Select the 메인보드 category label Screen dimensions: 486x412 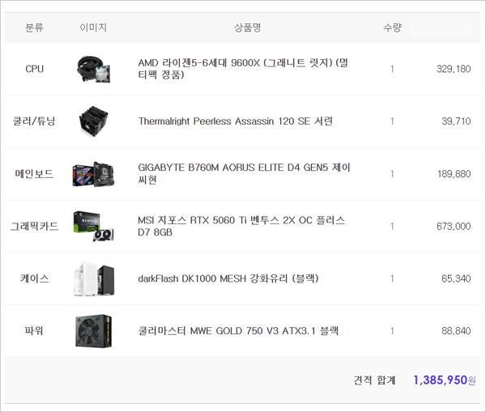click(x=35, y=174)
